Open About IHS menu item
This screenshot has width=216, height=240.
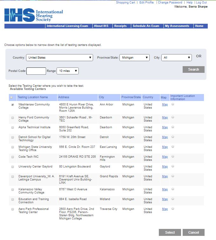pos(101,26)
